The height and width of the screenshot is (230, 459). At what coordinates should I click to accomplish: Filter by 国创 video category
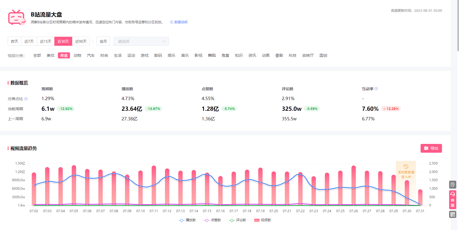323,55
